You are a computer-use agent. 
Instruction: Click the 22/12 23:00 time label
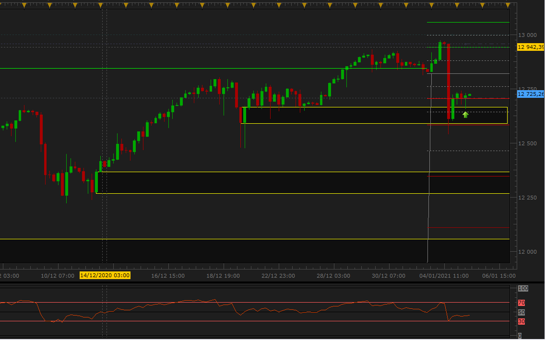[278, 276]
